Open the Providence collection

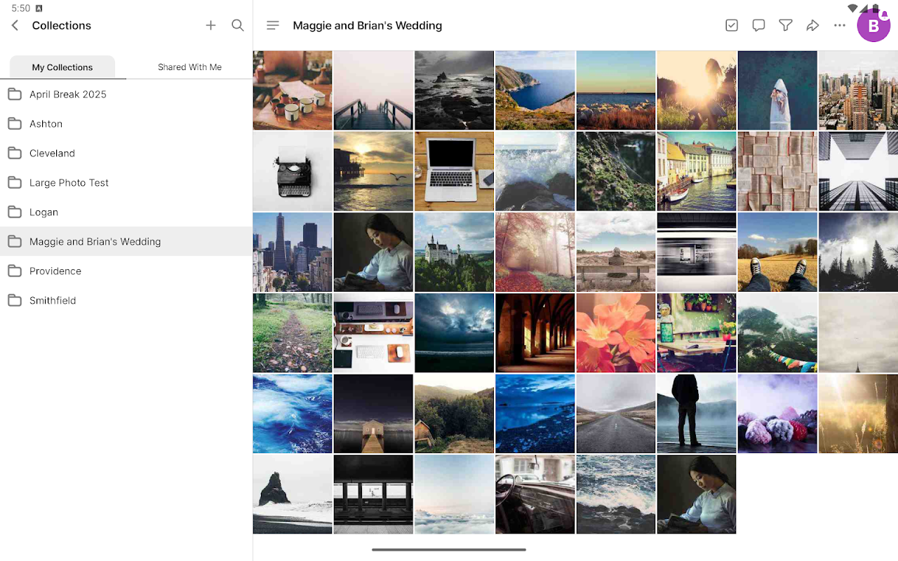coord(126,271)
